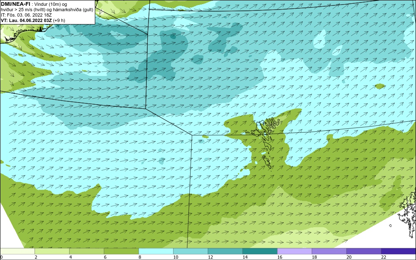This screenshot has height=260, width=416.
Task: Click the legend scale label "6"
Action: (x=105, y=258)
